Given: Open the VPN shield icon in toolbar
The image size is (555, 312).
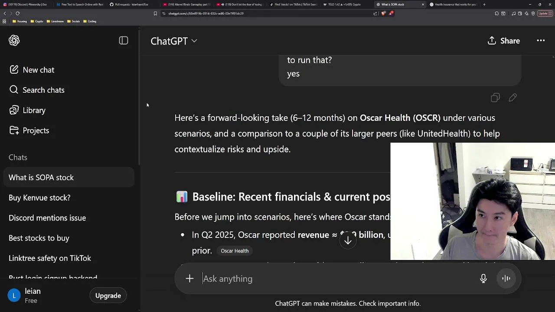Looking at the screenshot, I should [533, 13].
